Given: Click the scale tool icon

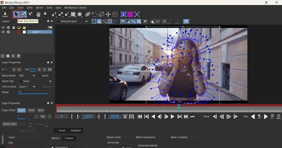Looking at the screenshot, I should click(x=102, y=14).
